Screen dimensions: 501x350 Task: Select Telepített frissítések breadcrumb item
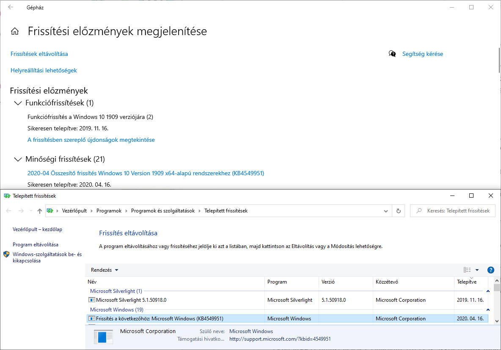tap(226, 211)
